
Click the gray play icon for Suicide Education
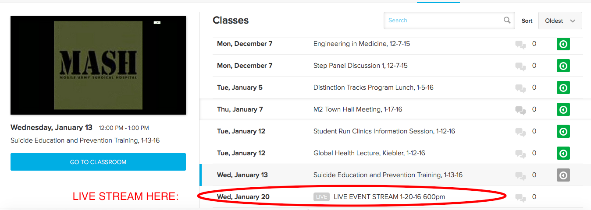coord(563,175)
